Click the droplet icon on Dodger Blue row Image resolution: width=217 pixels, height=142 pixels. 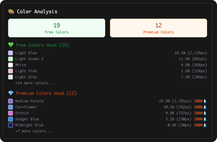tap(205, 119)
